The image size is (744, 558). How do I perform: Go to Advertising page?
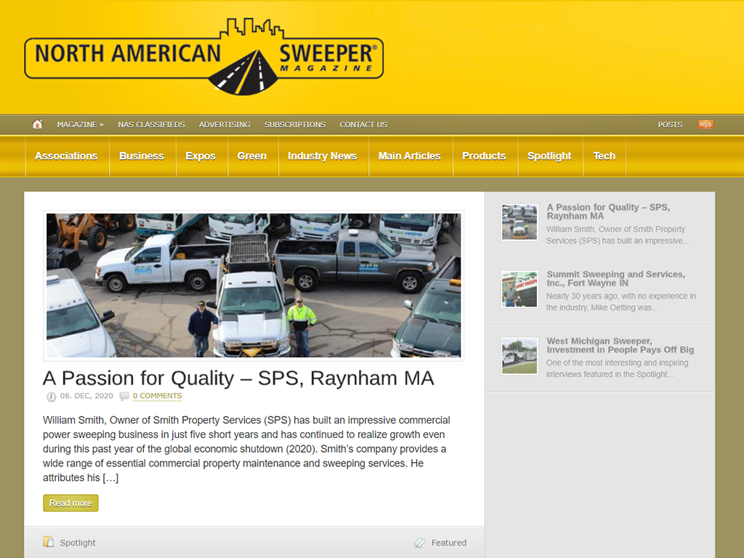[225, 124]
